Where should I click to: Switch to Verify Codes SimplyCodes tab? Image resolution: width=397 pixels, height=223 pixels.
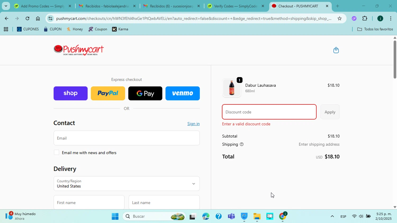pos(236,6)
